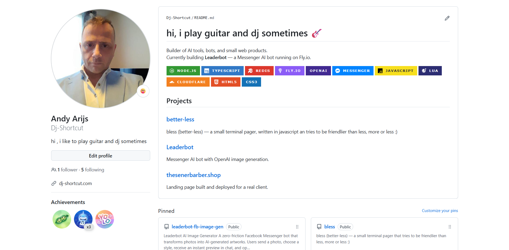Image resolution: width=509 pixels, height=250 pixels.
Task: Click the Cloudflare badge
Action: pos(188,82)
